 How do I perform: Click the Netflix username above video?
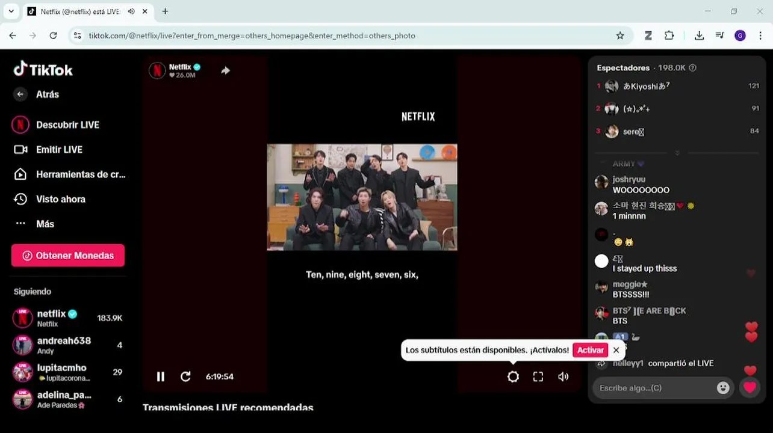point(180,67)
